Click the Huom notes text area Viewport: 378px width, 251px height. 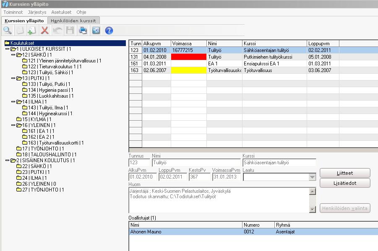tap(219, 200)
